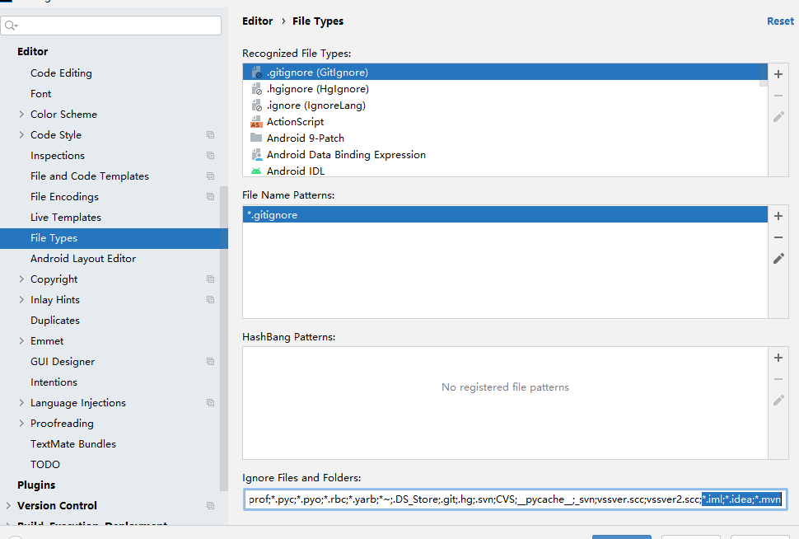Remove the selected *.gitignore file name pattern
Screen dimensions: 799x539
click(778, 237)
